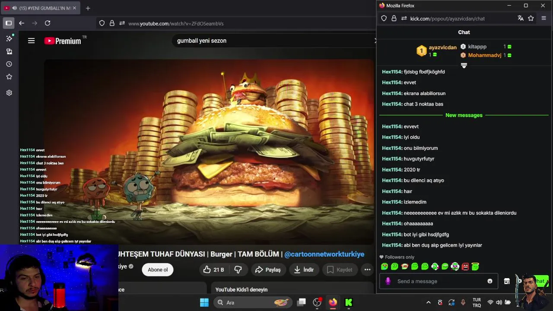Image resolution: width=553 pixels, height=311 pixels.
Task: Insert the halo angel green emote
Action: pyautogui.click(x=475, y=267)
